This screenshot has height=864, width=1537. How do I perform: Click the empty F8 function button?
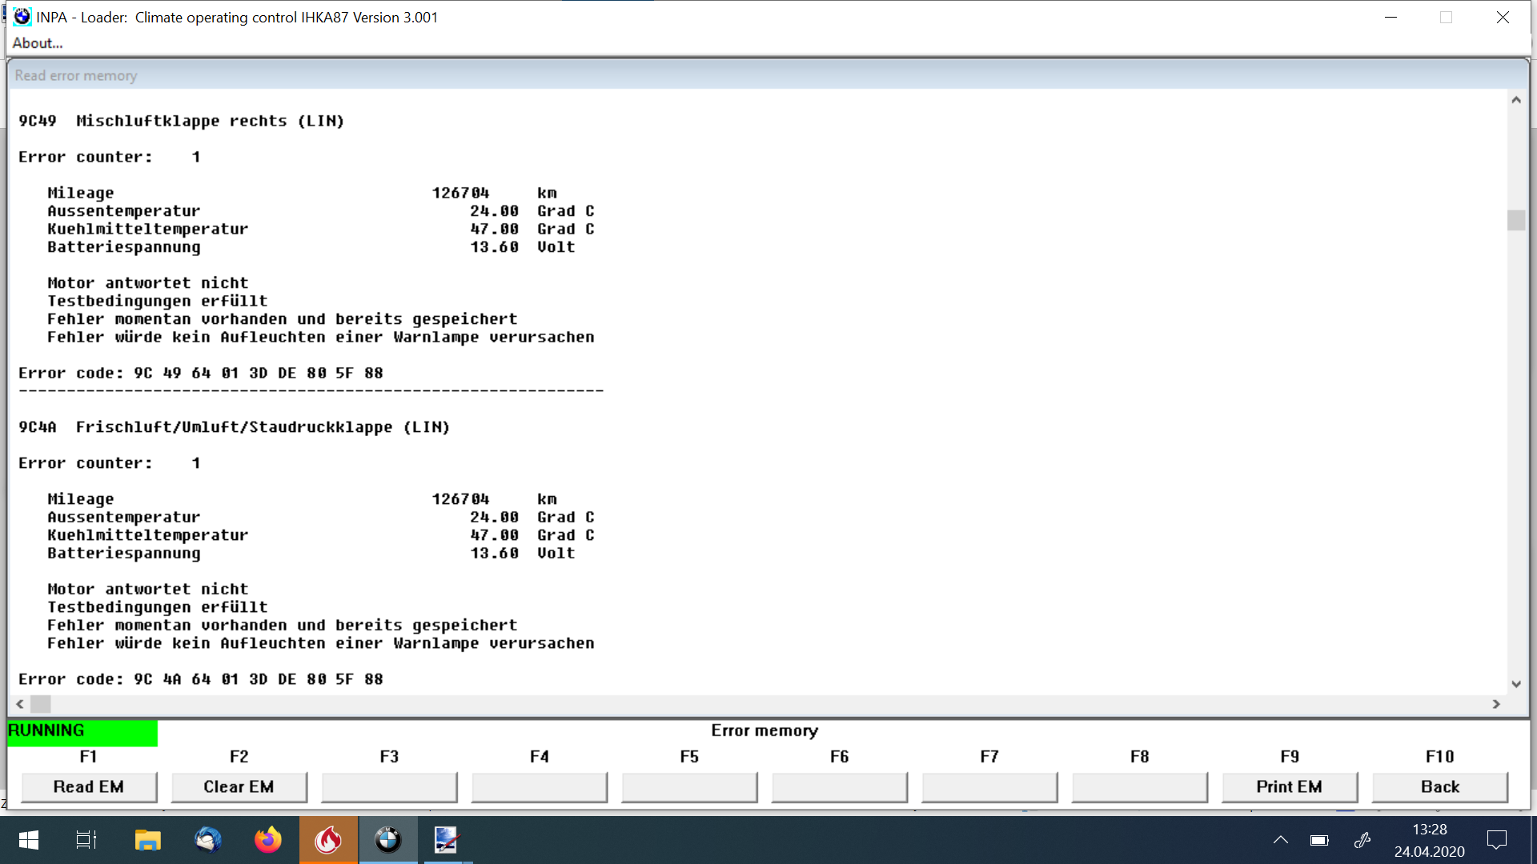[1139, 787]
